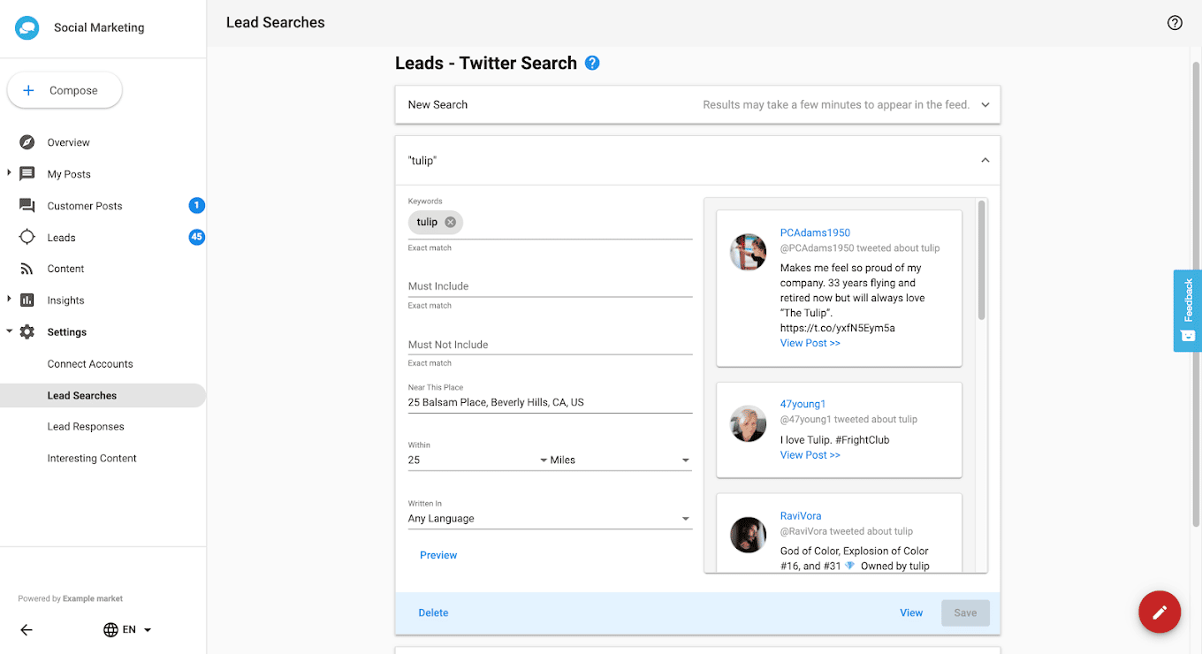Image resolution: width=1202 pixels, height=654 pixels.
Task: Click the Social Marketing chat bubble logo
Action: [x=27, y=27]
